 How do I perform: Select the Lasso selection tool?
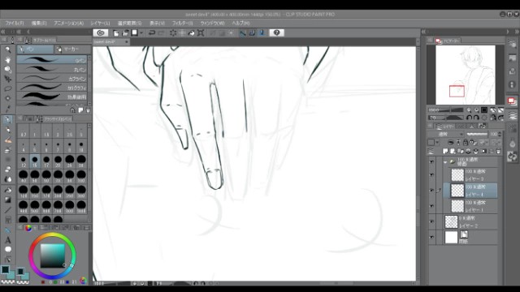tap(8, 88)
